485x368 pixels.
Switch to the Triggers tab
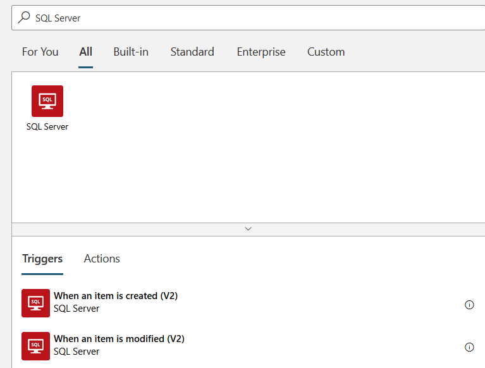point(42,259)
